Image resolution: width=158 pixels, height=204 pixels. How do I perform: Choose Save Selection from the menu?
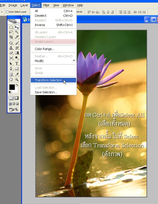coord(53,92)
